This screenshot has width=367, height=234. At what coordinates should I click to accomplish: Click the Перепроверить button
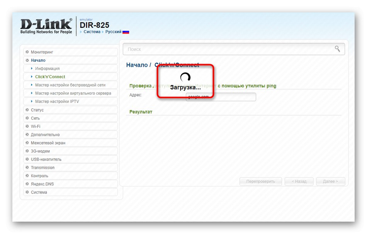260,181
